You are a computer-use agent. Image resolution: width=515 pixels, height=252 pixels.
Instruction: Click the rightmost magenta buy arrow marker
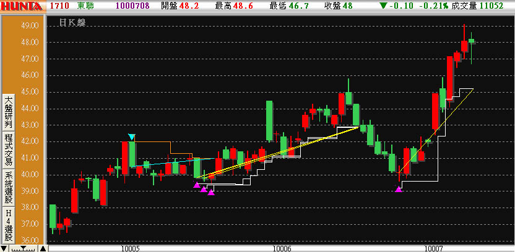[398, 190]
